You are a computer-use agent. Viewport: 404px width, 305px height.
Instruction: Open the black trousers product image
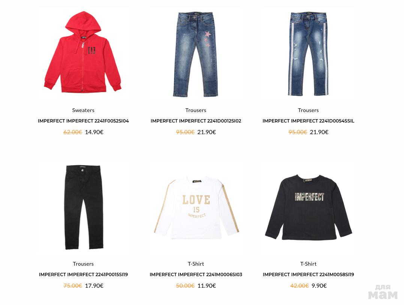[x=83, y=207]
